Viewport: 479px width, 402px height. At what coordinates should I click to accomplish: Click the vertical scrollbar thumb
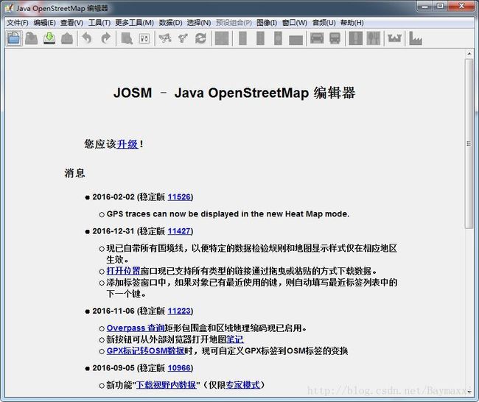(469, 144)
